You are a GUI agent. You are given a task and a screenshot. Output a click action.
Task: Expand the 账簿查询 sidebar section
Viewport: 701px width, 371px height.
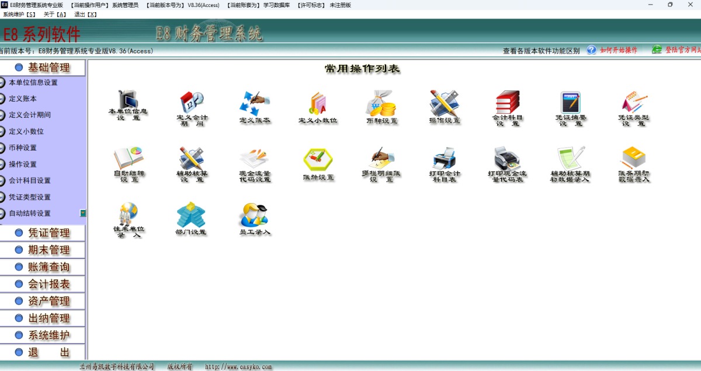49,267
